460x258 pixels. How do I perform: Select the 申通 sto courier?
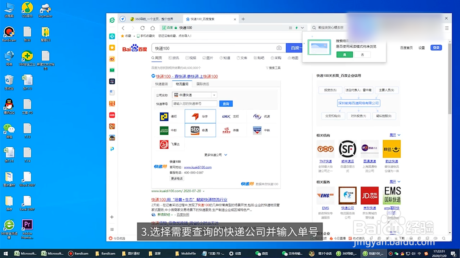click(200, 130)
